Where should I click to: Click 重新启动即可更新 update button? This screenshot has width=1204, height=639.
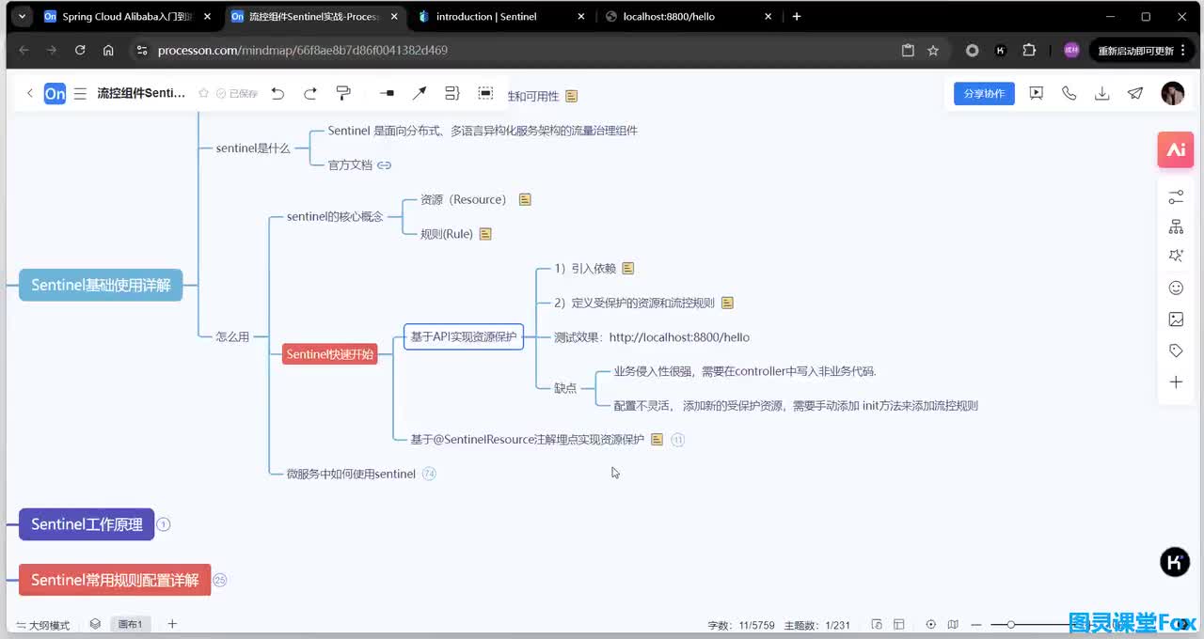(1143, 51)
